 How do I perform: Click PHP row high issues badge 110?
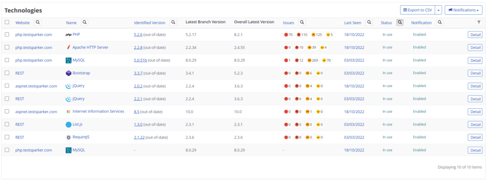302,35
